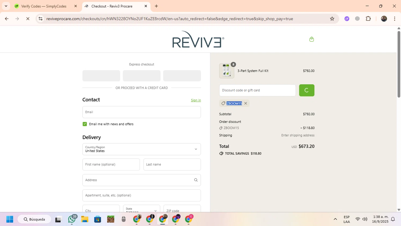Click the Sign in link
This screenshot has width=401, height=226.
[196, 100]
